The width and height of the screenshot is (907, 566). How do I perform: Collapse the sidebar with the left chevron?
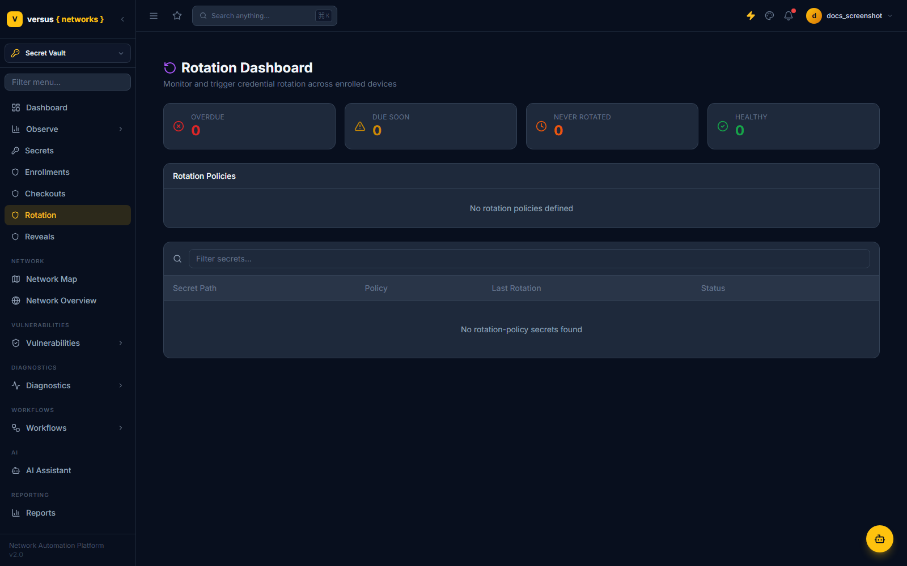pyautogui.click(x=122, y=19)
